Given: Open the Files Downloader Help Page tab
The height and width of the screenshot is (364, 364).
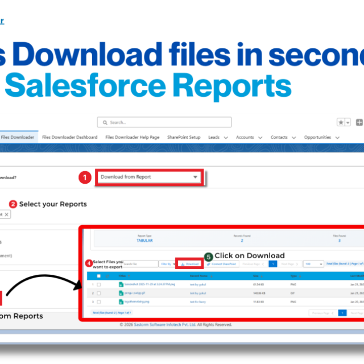Looking at the screenshot, I should point(133,137).
